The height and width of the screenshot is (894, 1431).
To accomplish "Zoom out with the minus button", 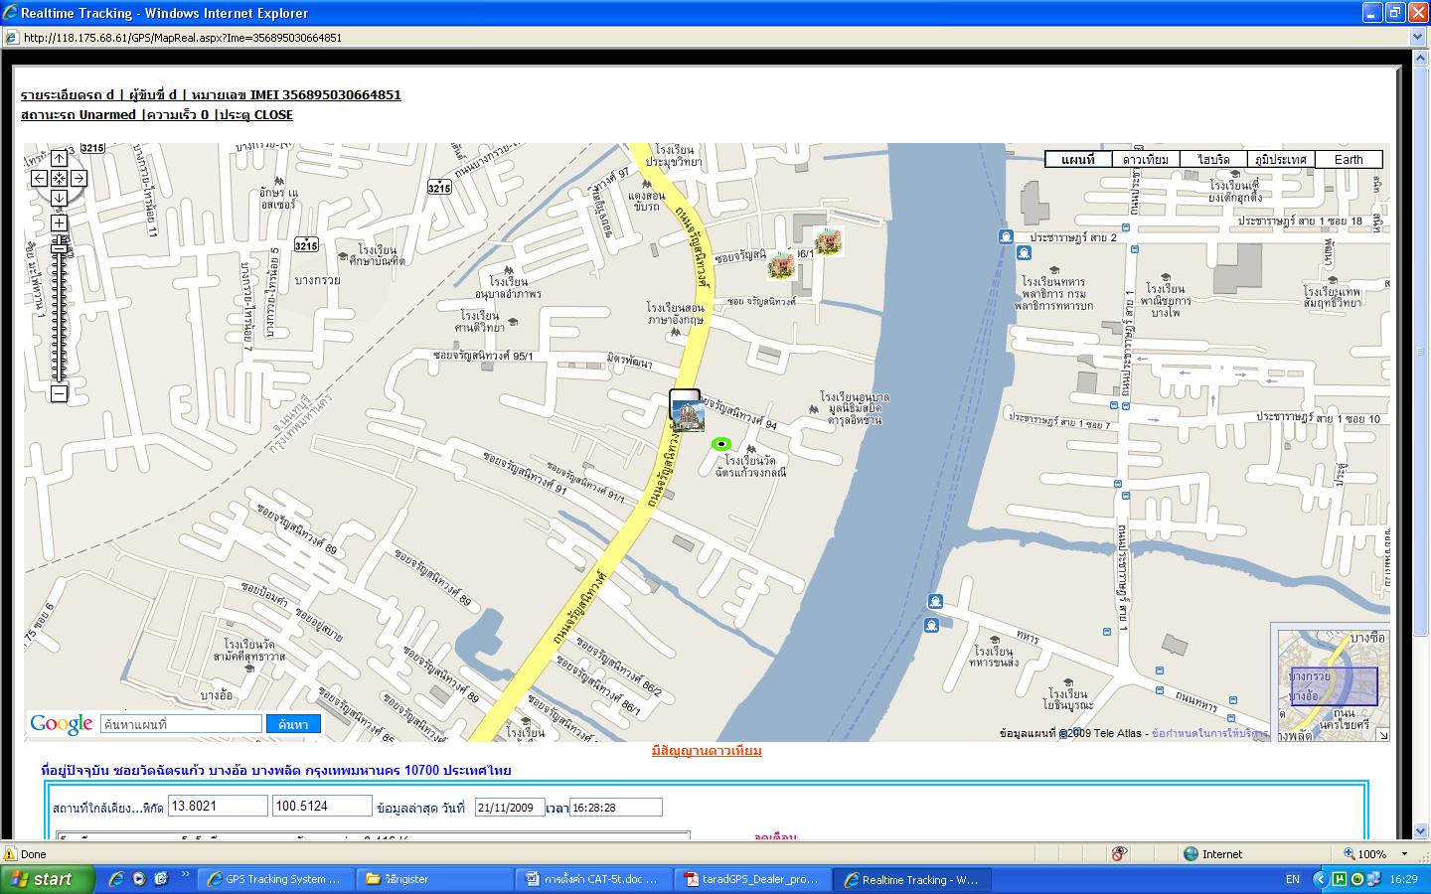I will [59, 393].
